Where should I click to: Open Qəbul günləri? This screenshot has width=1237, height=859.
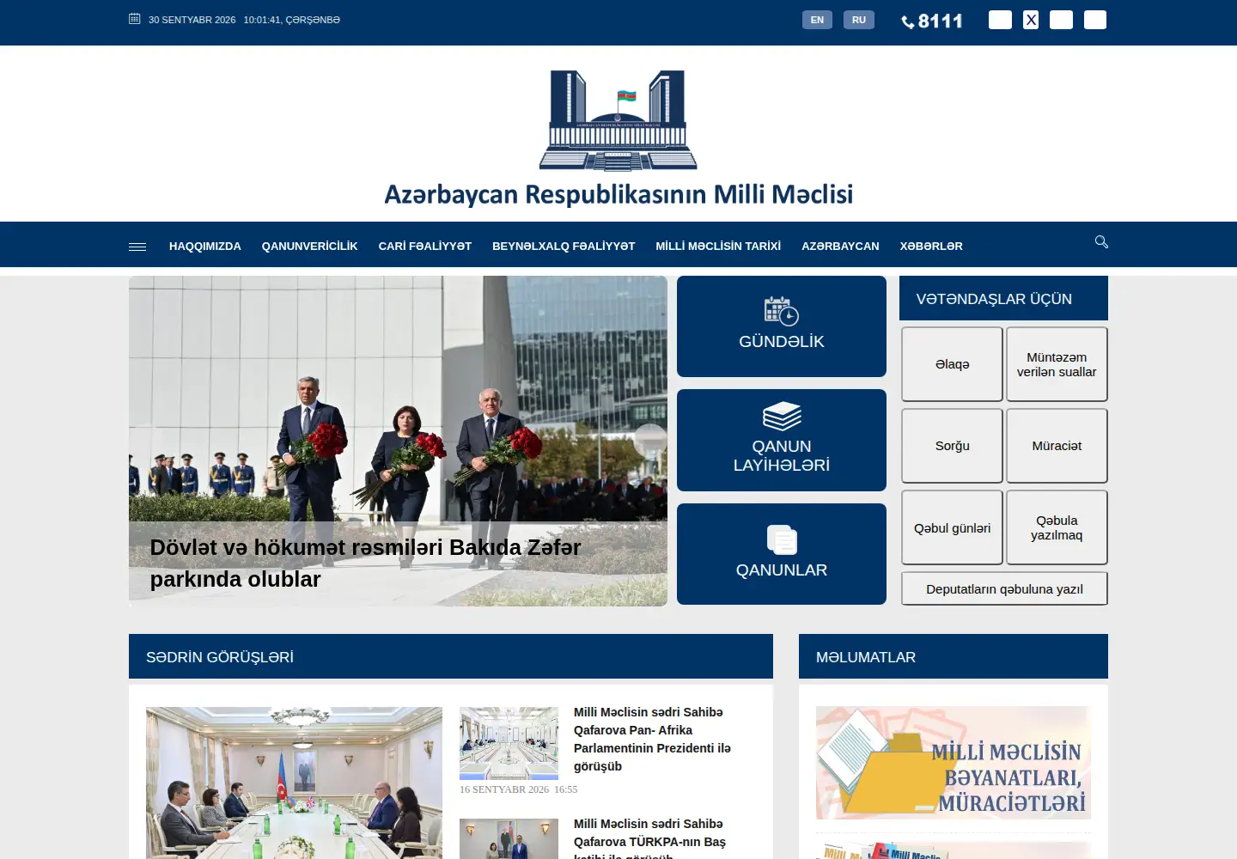[x=952, y=527]
